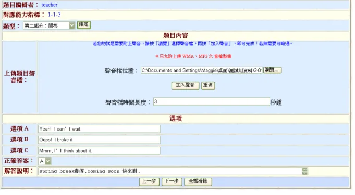Image resolution: width=355 pixels, height=195 pixels.
Task: Click the 題目編輯者 label
Action: click(x=21, y=5)
